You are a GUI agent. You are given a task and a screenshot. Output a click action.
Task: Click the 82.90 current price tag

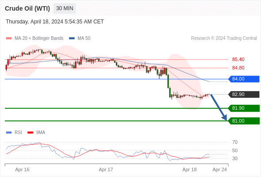tap(244, 94)
